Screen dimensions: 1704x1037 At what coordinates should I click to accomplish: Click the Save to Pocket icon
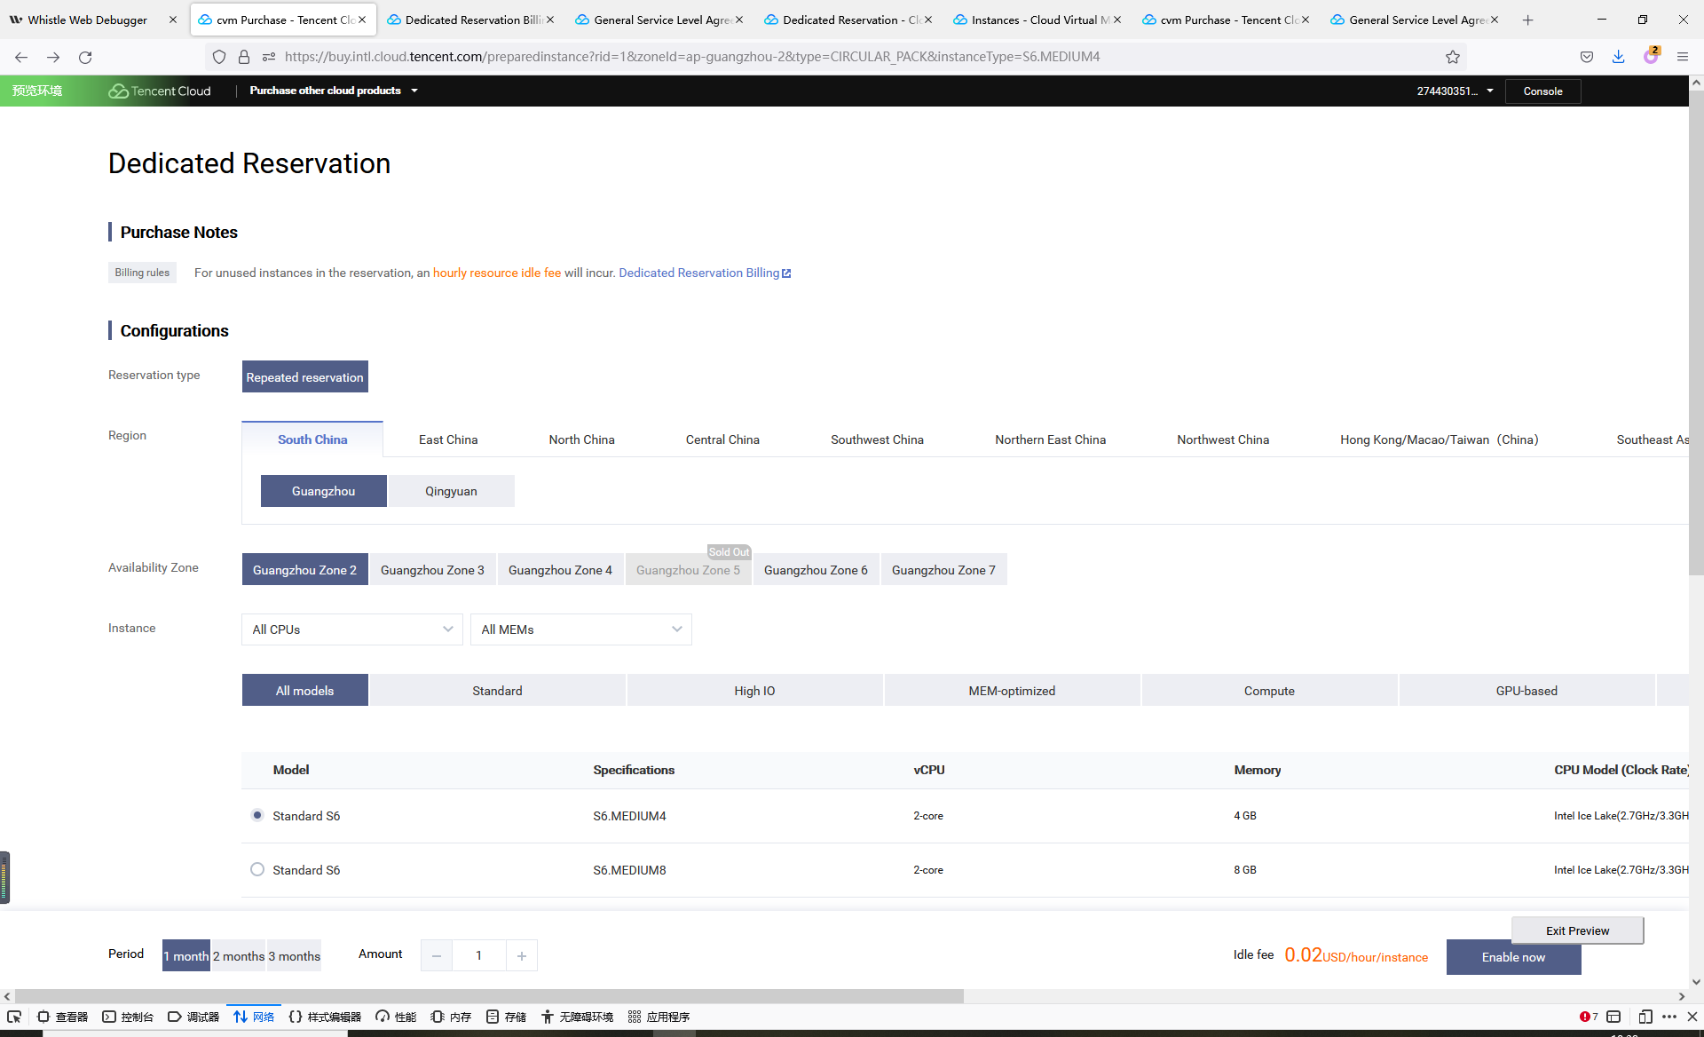pyautogui.click(x=1586, y=57)
